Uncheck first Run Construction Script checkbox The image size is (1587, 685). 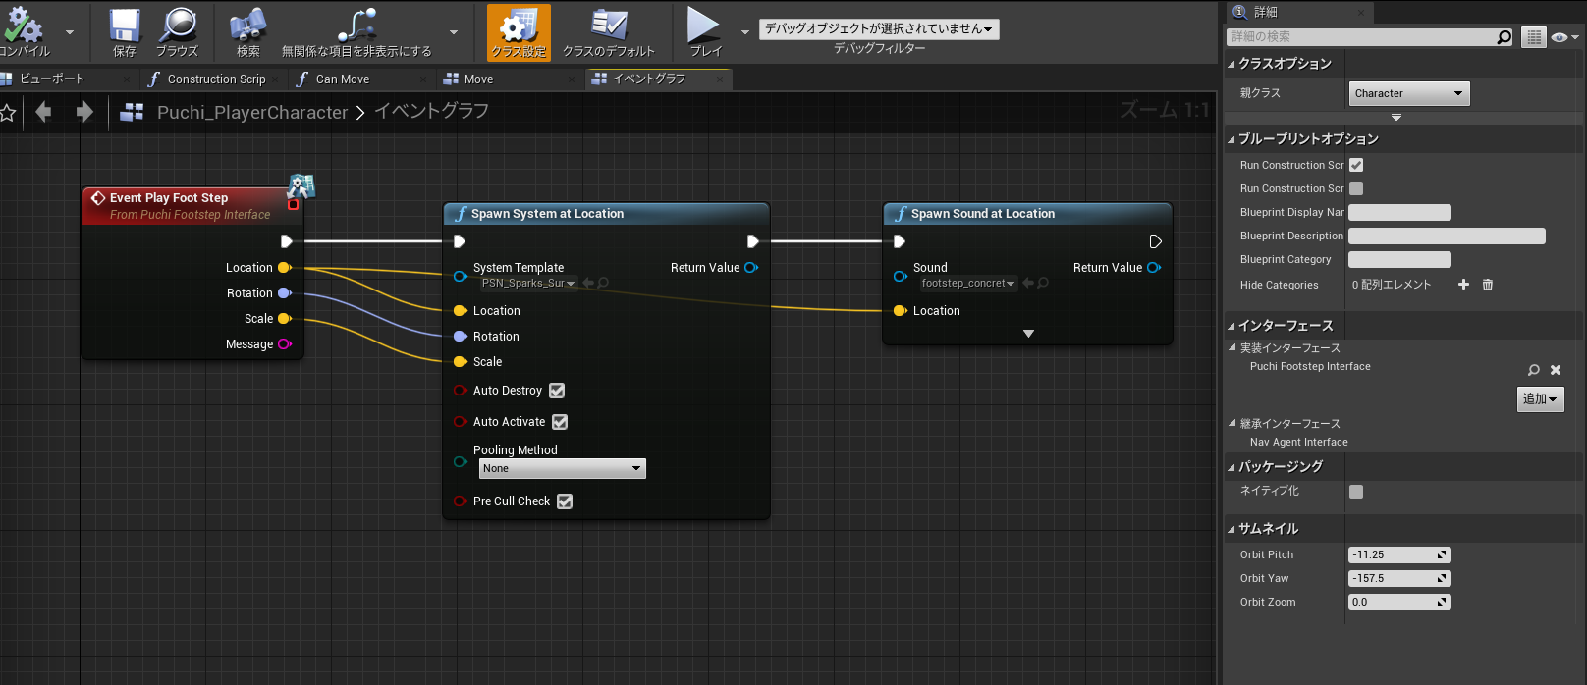(1356, 165)
